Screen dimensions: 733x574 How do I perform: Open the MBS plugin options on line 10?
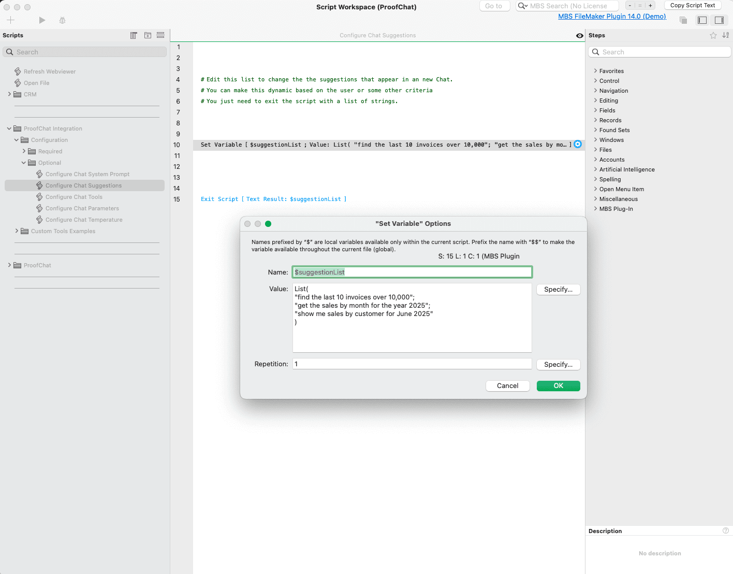(577, 144)
